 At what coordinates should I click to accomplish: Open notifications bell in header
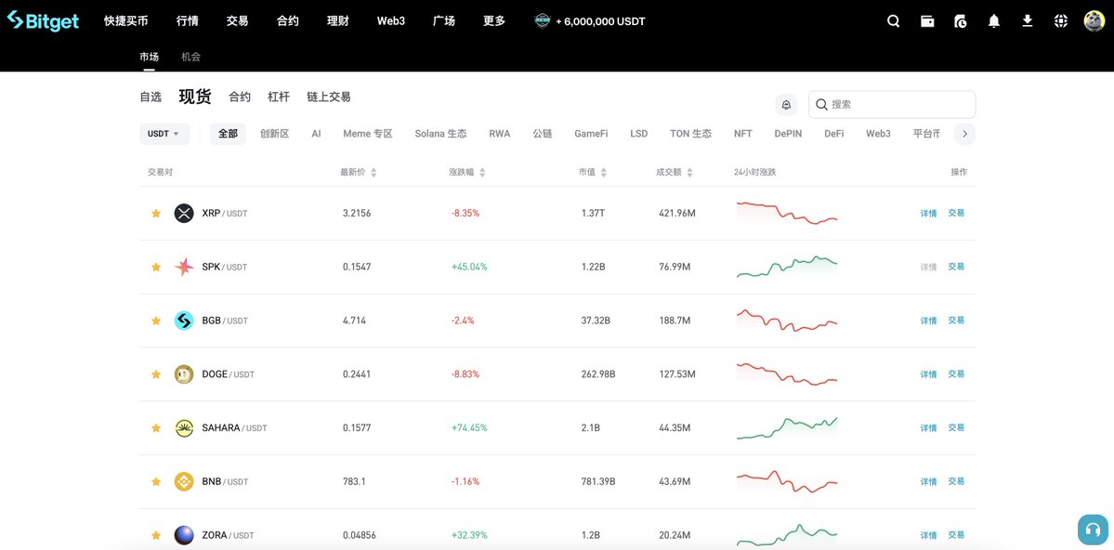pos(994,21)
